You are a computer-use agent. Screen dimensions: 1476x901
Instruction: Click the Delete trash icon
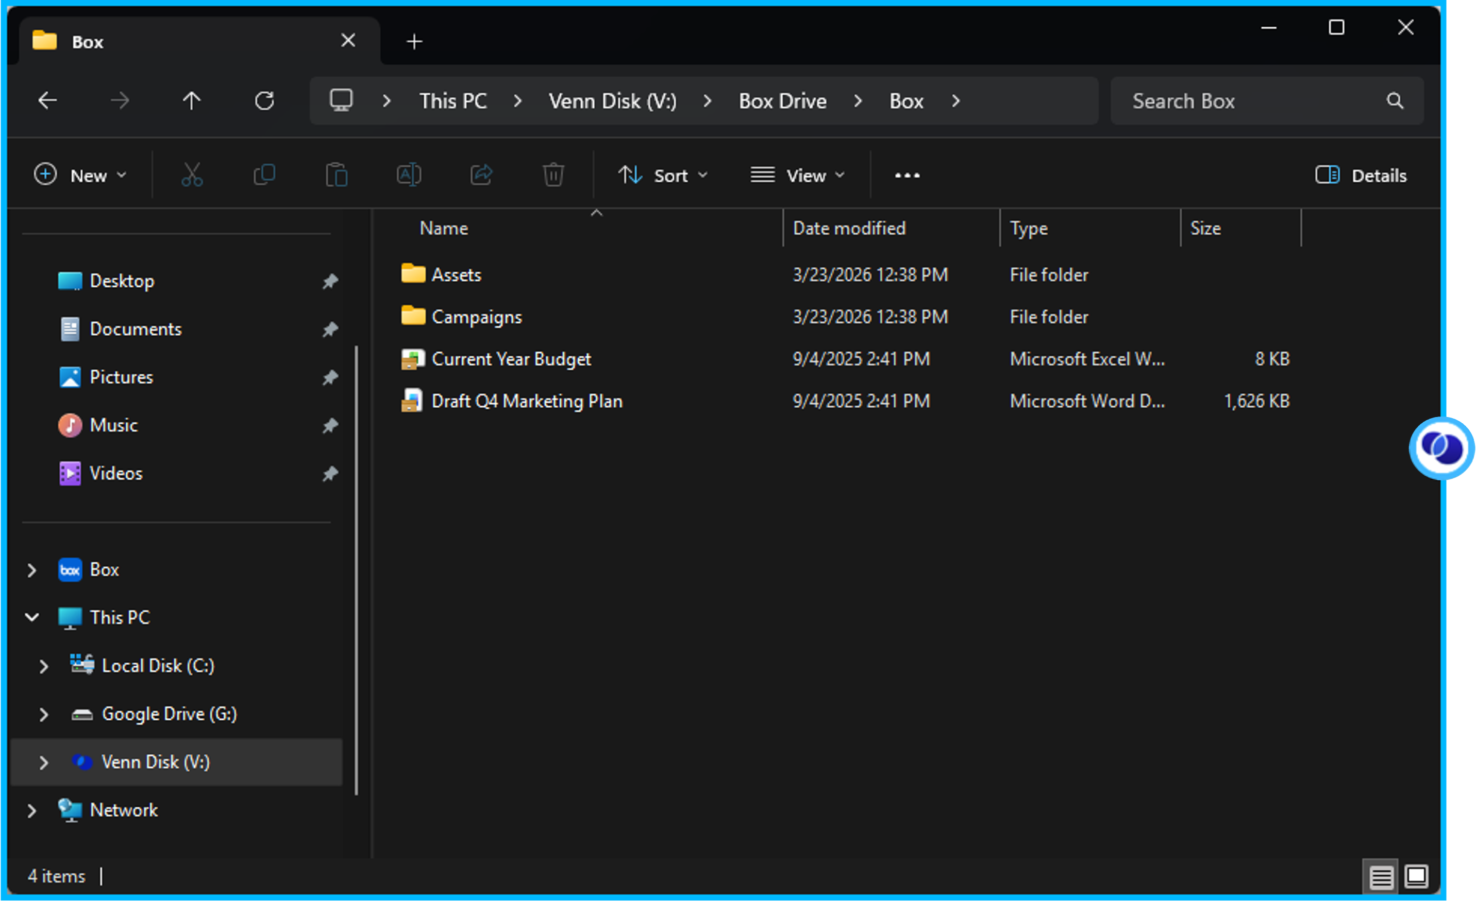(553, 175)
